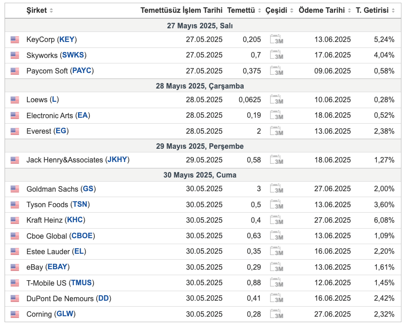Sort by Temettü column header
This screenshot has height=324, width=406.
tap(244, 10)
